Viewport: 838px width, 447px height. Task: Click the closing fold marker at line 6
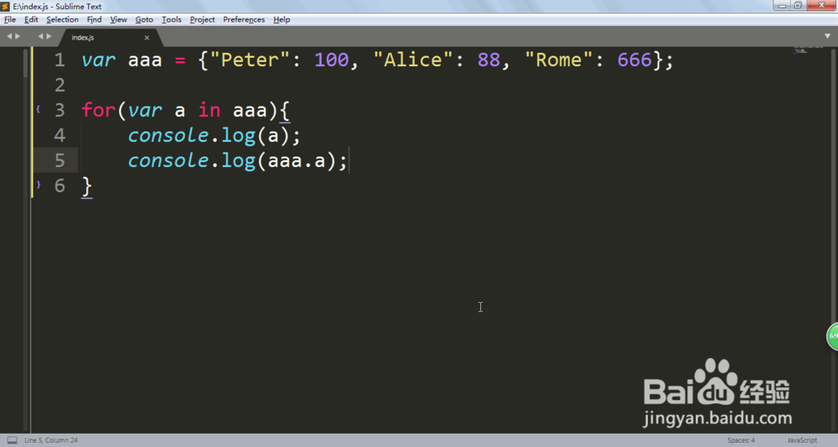click(38, 185)
